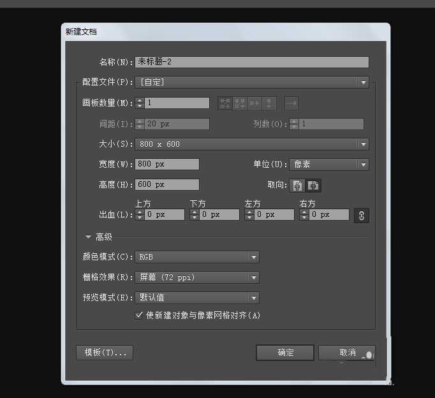Click the 模板(T)... templates button
Viewport: 435px width, 398px height.
[105, 352]
